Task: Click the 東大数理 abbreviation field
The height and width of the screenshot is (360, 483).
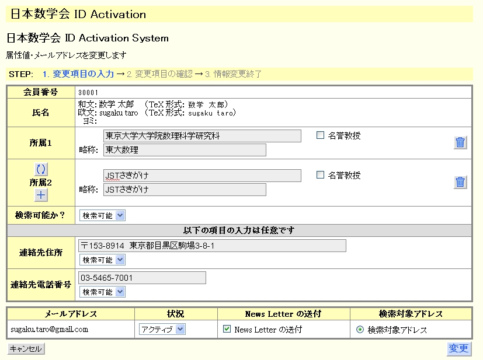Action: (184, 150)
